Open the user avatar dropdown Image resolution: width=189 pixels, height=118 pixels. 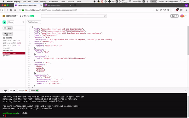[183, 16]
